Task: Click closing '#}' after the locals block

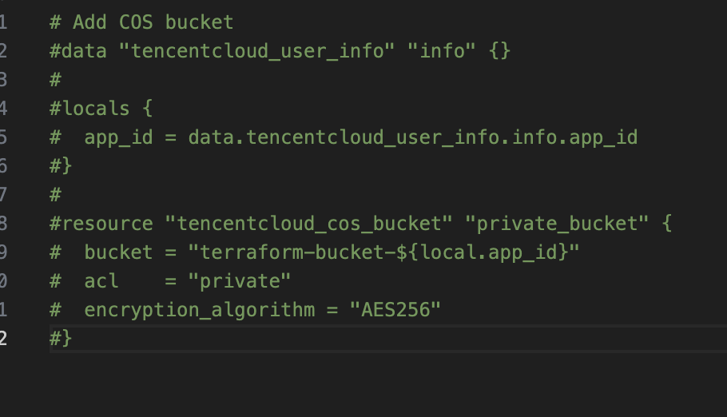Action: click(x=61, y=166)
